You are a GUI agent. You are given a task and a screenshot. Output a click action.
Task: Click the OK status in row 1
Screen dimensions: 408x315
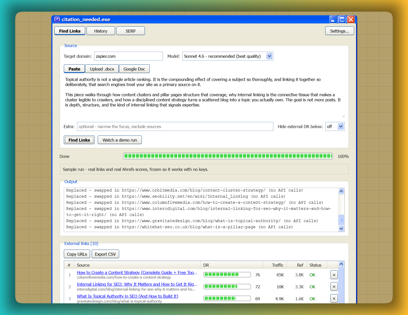click(x=312, y=275)
